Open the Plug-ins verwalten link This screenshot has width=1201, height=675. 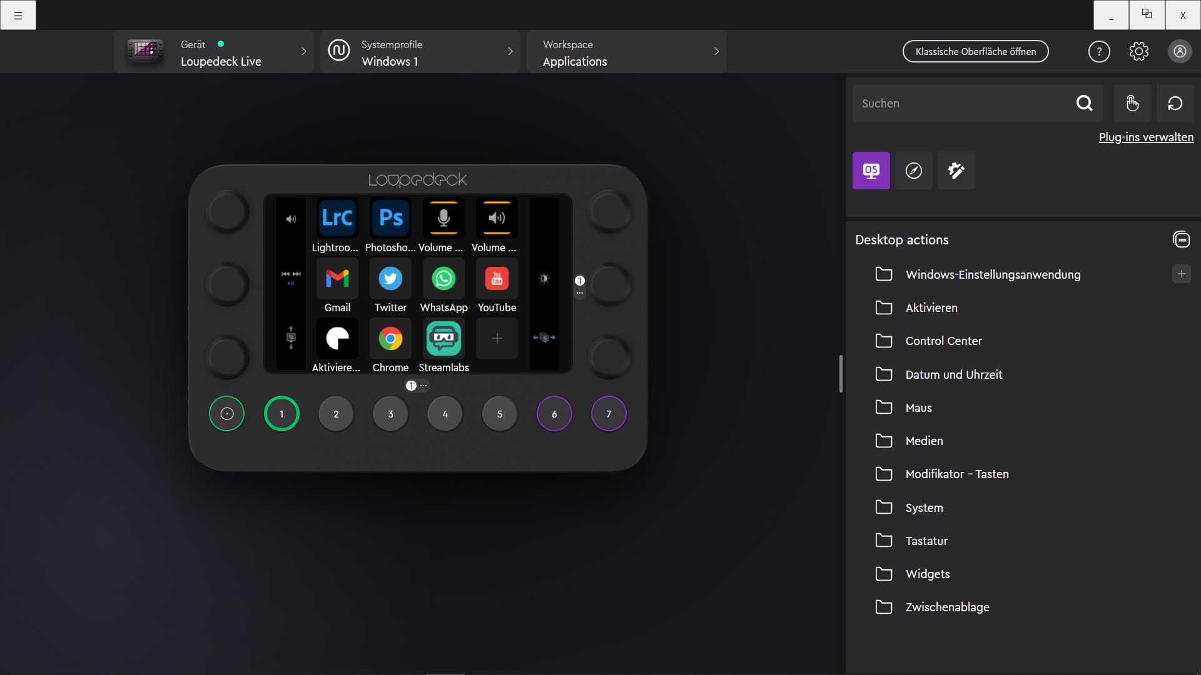(1146, 137)
